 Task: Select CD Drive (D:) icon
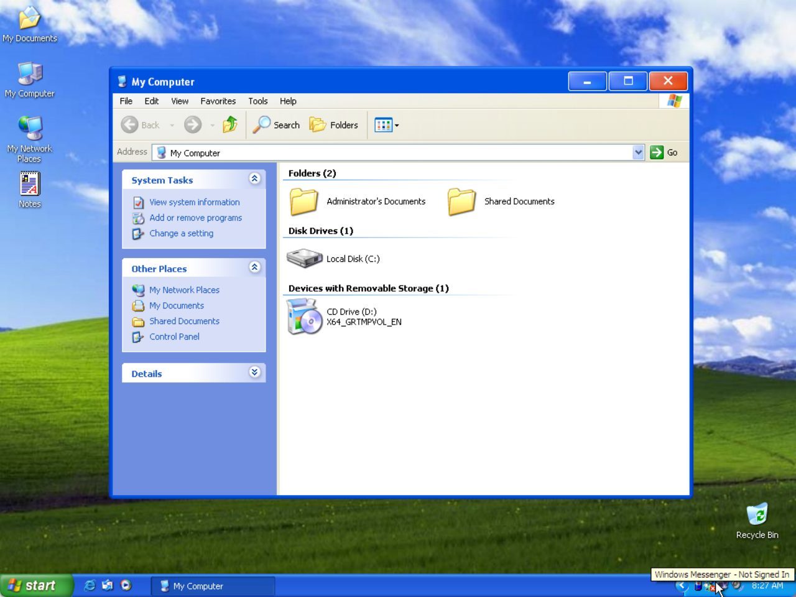coord(304,316)
